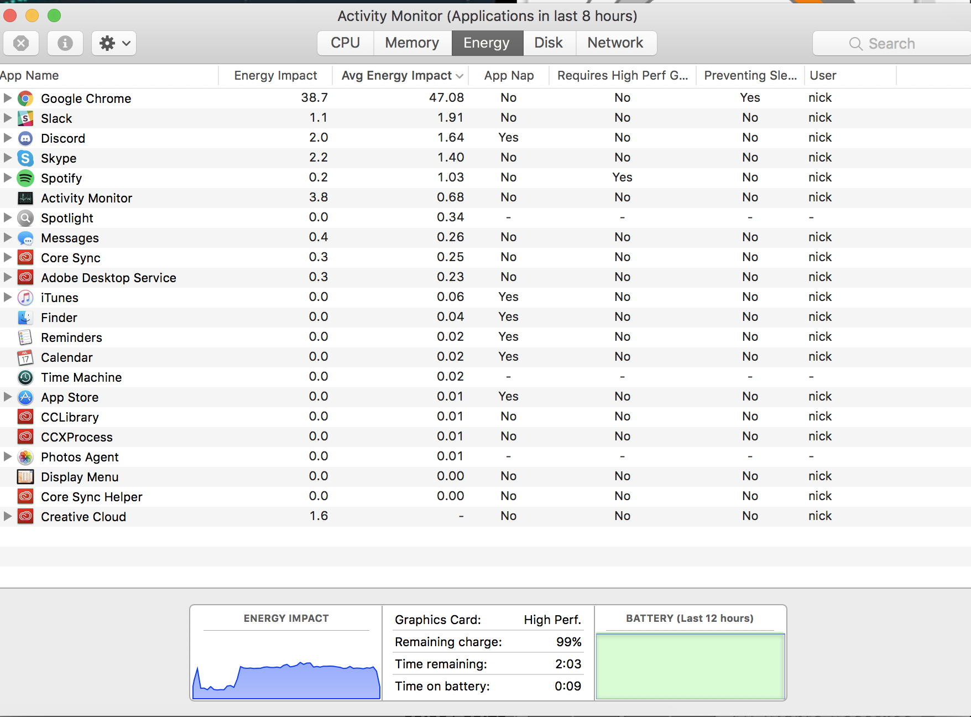Click the Time on battery 0:09 value

pyautogui.click(x=568, y=686)
